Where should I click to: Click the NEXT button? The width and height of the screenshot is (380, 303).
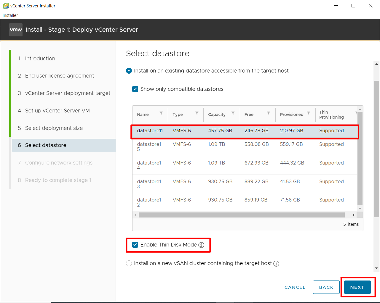[x=357, y=287]
